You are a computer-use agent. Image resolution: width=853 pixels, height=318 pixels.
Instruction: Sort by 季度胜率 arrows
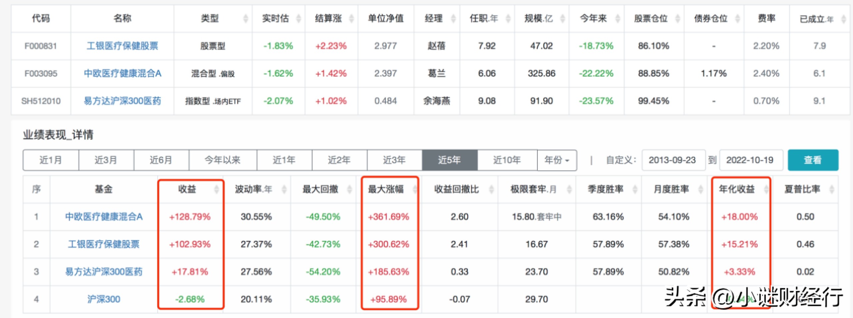pos(635,189)
